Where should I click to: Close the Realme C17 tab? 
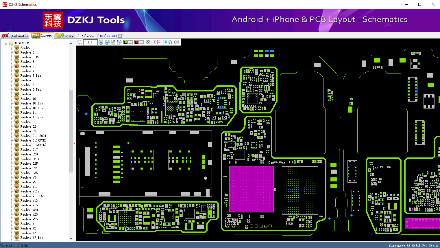coord(120,36)
